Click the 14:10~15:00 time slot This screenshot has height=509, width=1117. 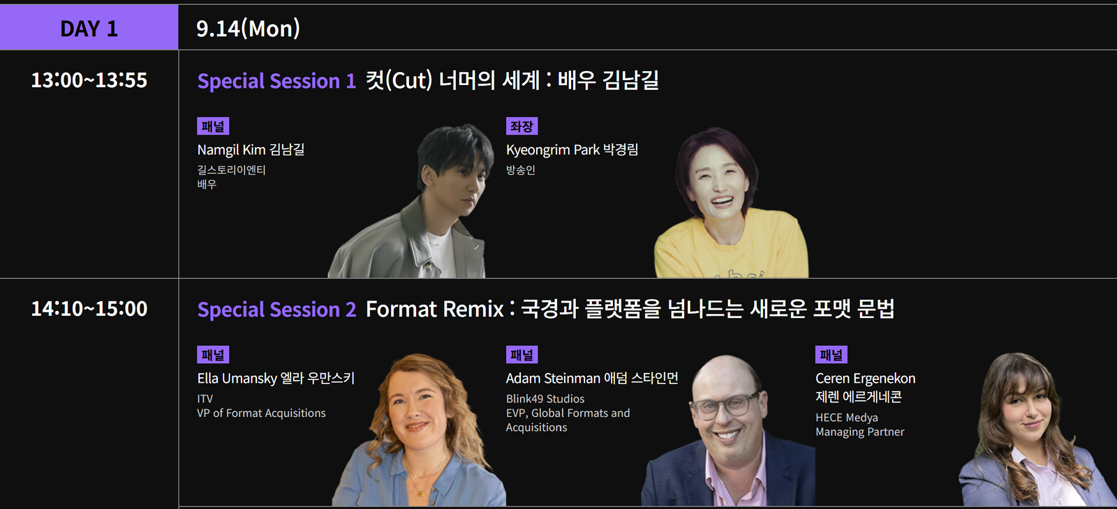pyautogui.click(x=89, y=309)
